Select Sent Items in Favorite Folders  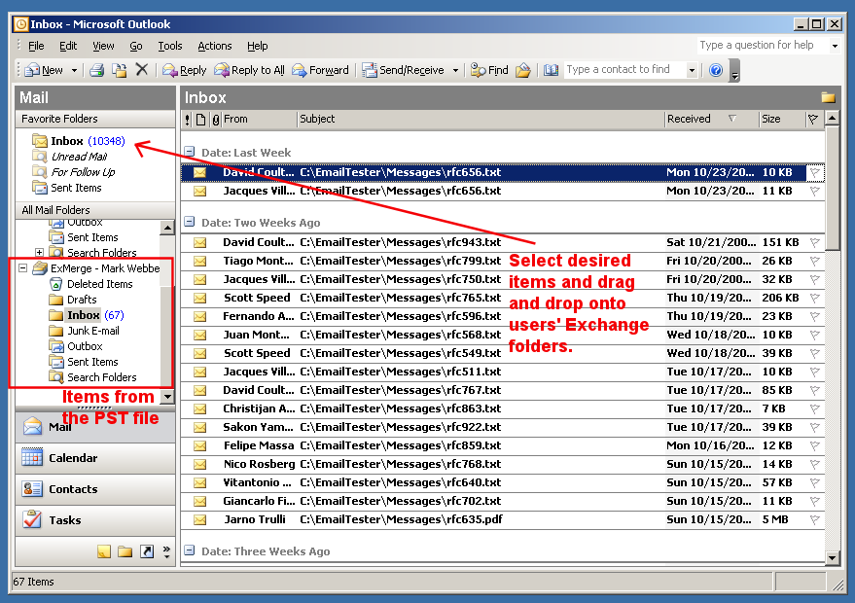(x=66, y=188)
